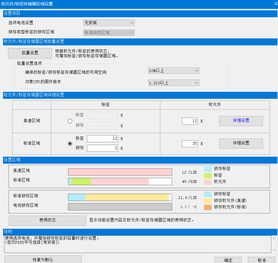Open 详细设置 for the 高速区域 devices
Image resolution: width=278 pixels, height=263 pixels.
click(241, 121)
